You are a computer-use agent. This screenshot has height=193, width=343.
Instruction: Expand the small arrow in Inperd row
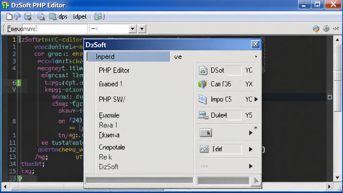coord(256,56)
